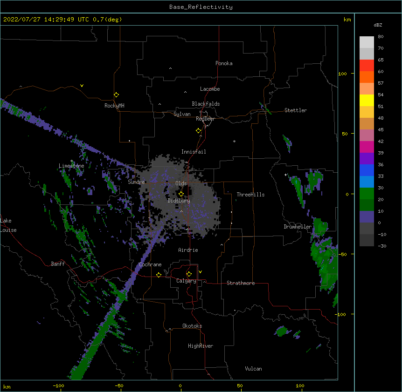Viewport: 402px width, 392px height.
Task: Click the bright yellow 54-51 dBZ swatch
Action: (x=367, y=100)
